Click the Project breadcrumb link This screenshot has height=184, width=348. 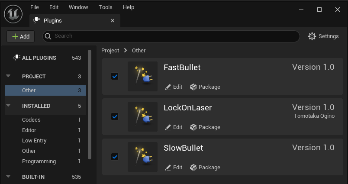tap(110, 51)
